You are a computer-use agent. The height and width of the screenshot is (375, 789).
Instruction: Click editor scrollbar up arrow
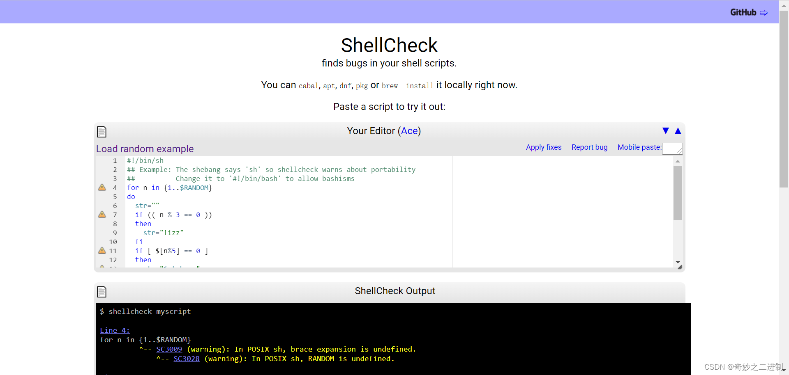678,161
